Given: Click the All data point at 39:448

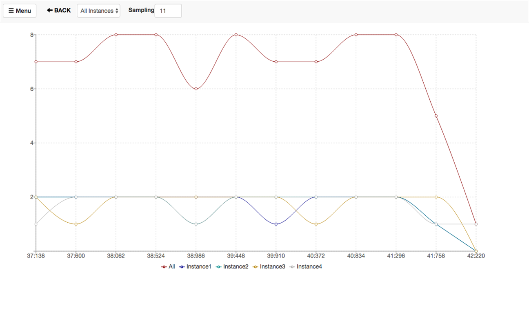Looking at the screenshot, I should point(236,35).
